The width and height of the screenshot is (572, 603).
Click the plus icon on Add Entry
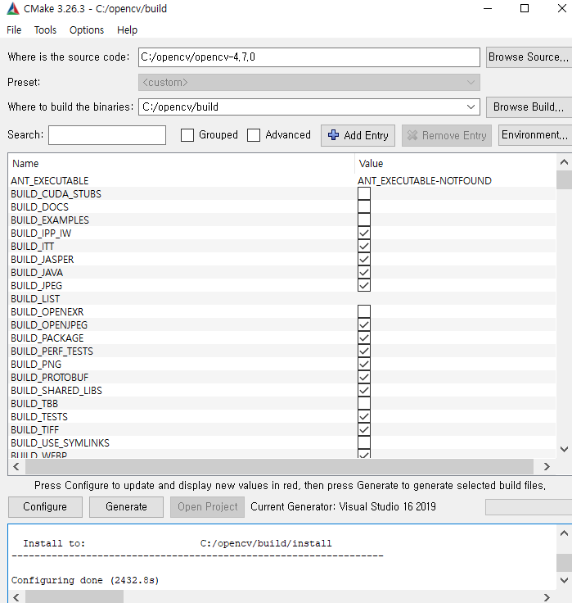click(333, 135)
